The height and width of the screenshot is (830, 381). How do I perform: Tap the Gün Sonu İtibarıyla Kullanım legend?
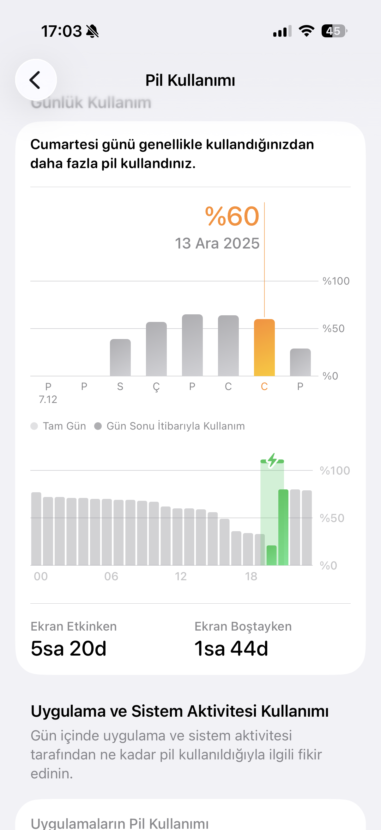pos(170,426)
